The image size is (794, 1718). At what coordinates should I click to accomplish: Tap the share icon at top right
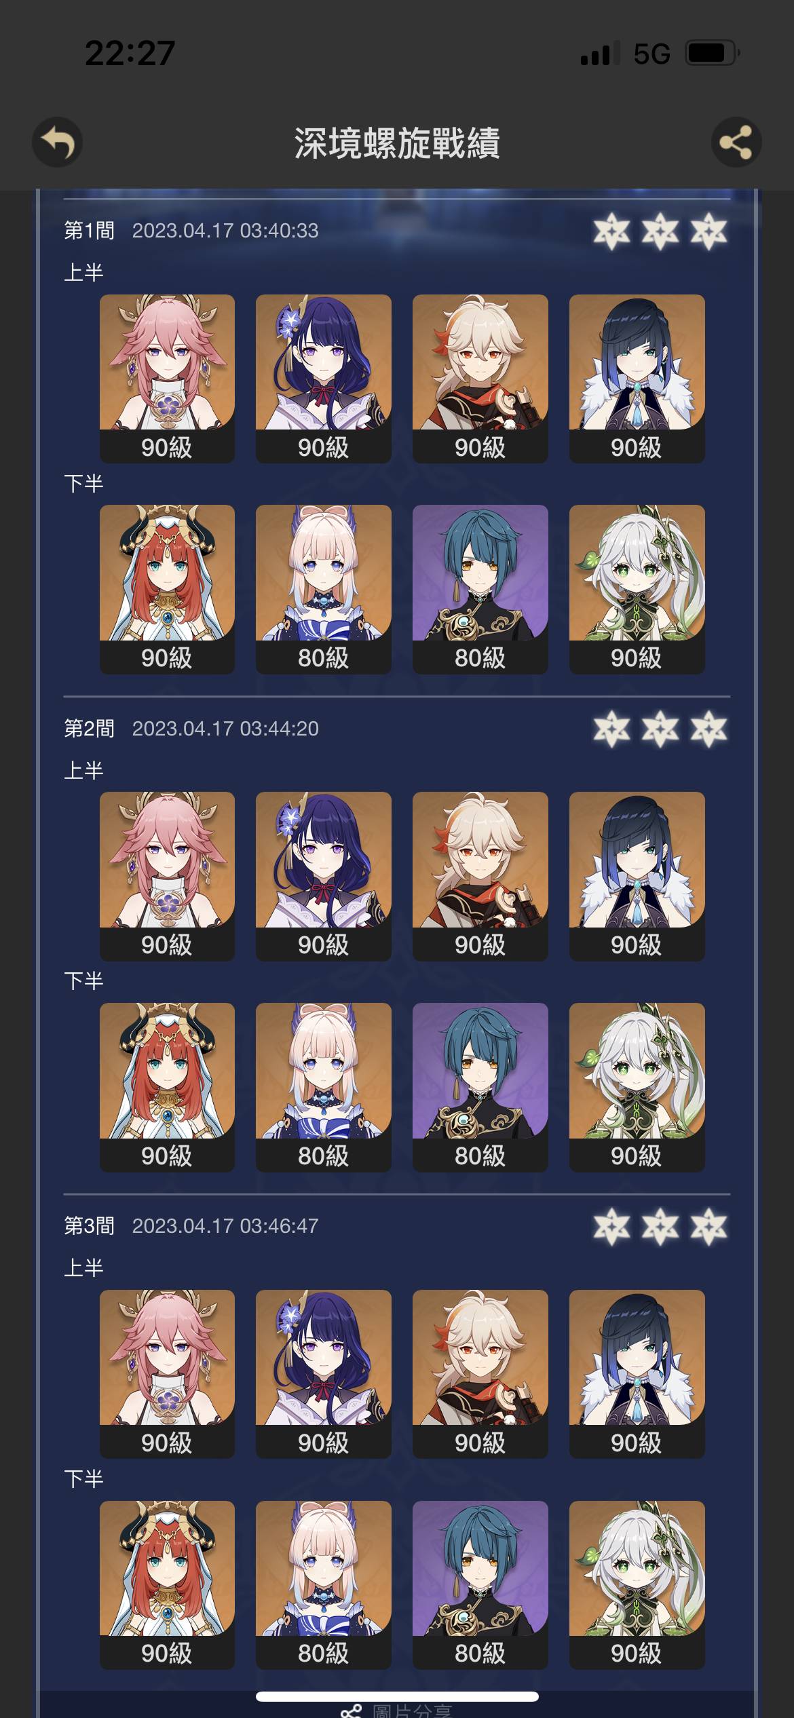(x=736, y=142)
